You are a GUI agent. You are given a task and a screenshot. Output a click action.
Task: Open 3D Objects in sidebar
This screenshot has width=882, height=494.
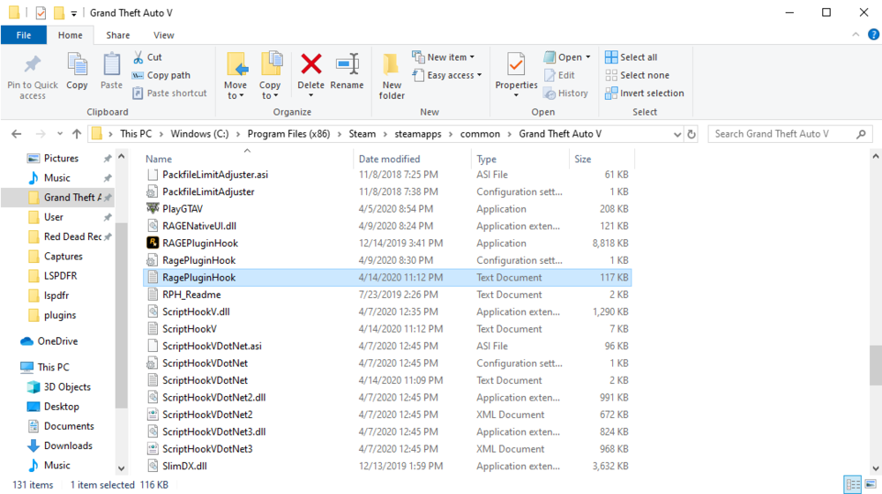[67, 386]
